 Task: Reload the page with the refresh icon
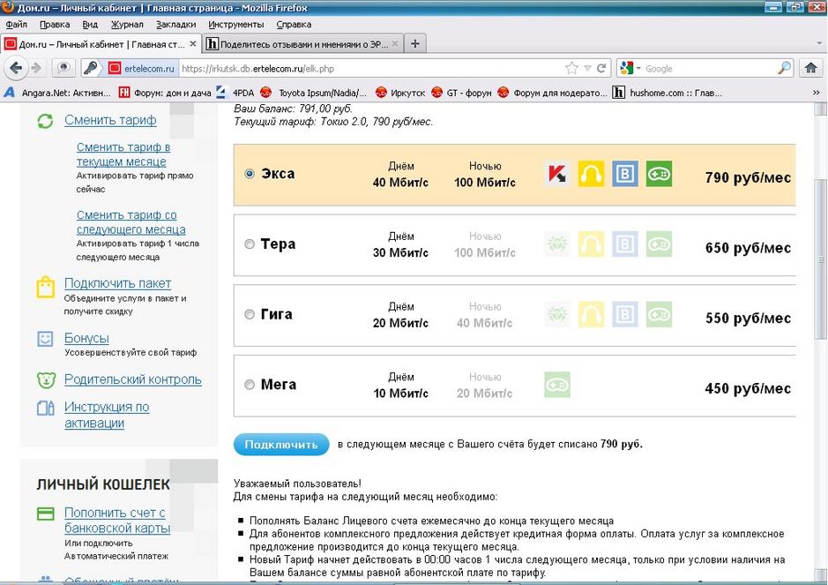pyautogui.click(x=600, y=68)
